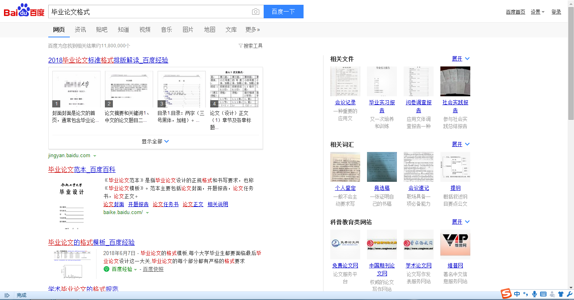Open the 竞选稿 thumbnail

tap(382, 167)
